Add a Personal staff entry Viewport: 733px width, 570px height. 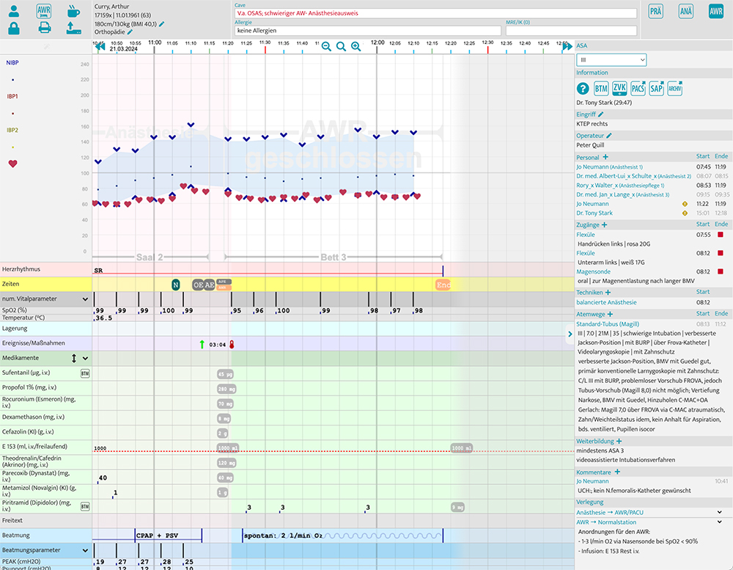(x=605, y=157)
